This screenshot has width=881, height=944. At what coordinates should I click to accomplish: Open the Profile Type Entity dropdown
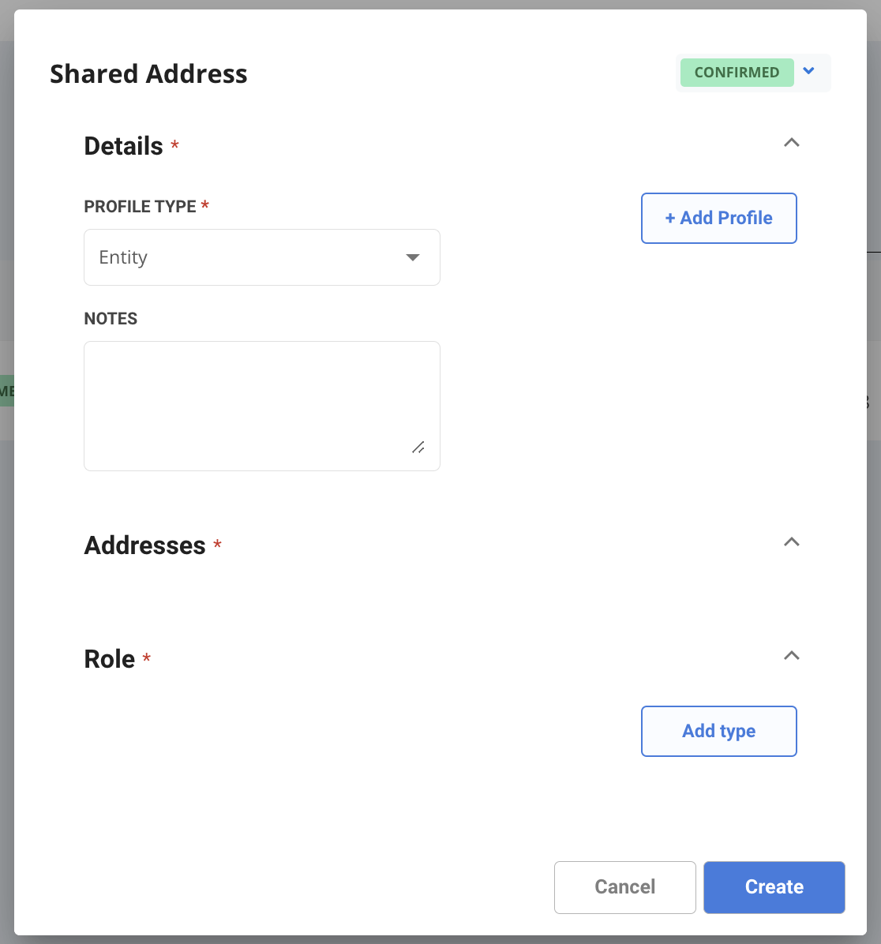(262, 257)
